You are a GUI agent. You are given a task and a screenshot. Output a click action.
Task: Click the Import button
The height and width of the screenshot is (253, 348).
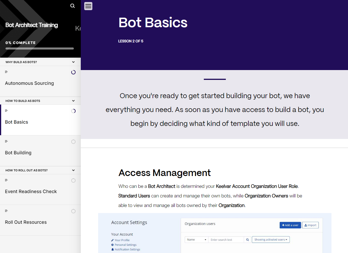point(310,225)
